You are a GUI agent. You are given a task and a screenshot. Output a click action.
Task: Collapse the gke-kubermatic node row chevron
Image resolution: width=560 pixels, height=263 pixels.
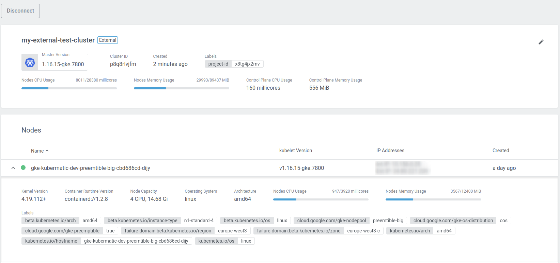(x=13, y=168)
